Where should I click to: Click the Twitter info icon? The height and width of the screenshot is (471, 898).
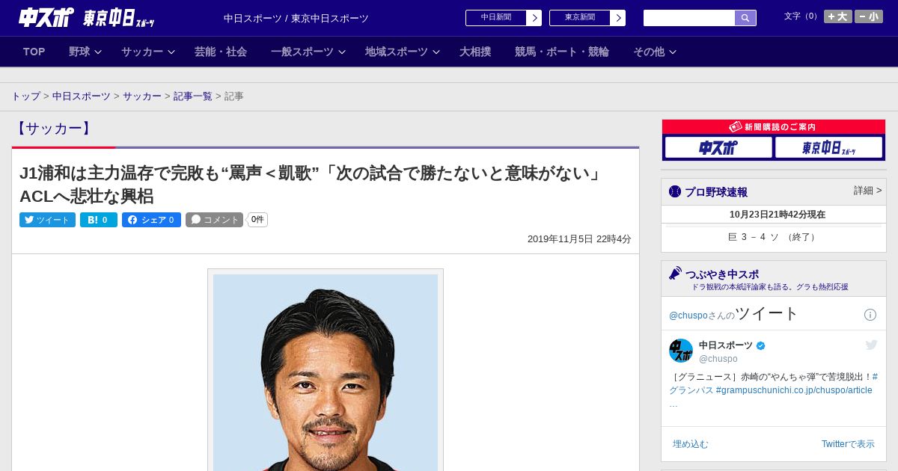[x=870, y=315]
